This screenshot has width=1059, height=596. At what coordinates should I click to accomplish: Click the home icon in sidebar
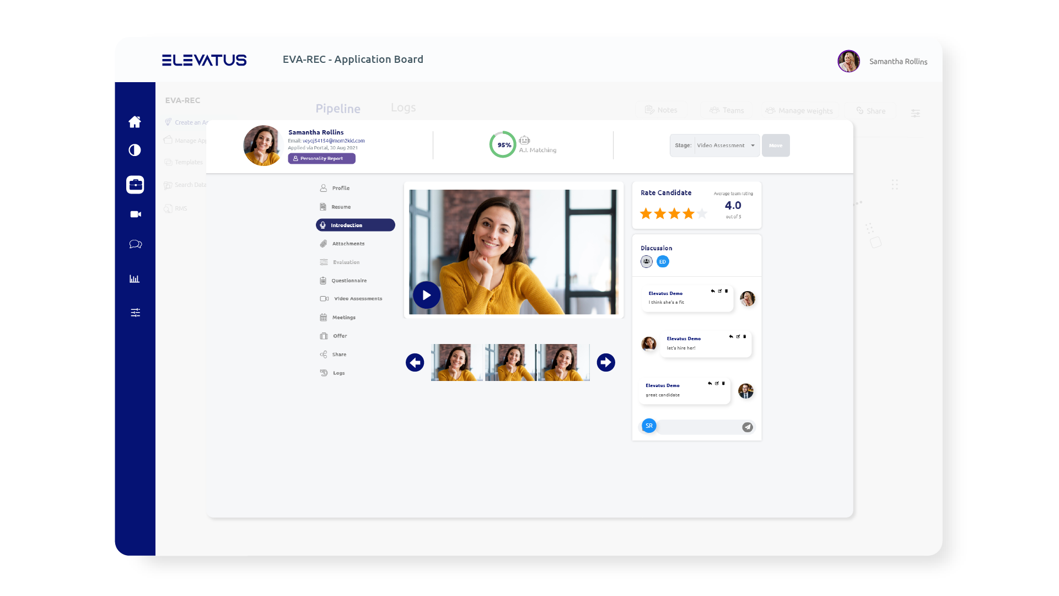pos(135,122)
